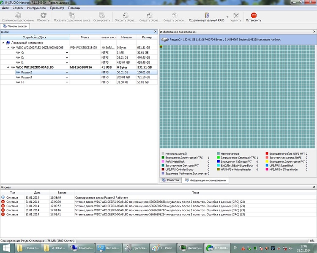This screenshot has height=253, width=317.
Task: Click the Refresh (Обновить) toolbar icon
Action: pos(43,16)
